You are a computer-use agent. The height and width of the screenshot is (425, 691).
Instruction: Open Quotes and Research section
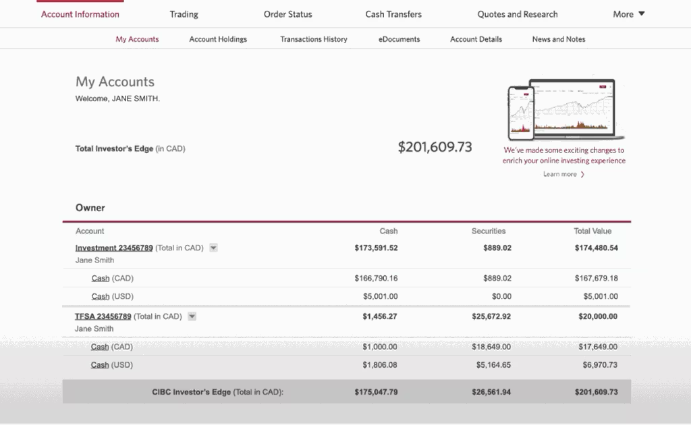[517, 14]
